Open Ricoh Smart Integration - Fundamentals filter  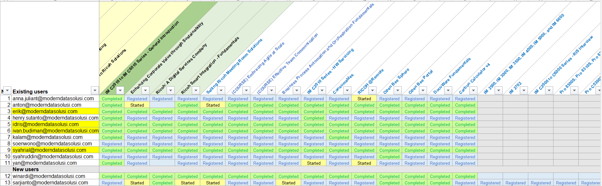point(196,91)
